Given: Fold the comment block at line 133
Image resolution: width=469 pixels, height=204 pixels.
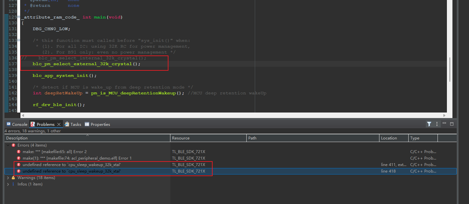Looking at the screenshot, I should click(19, 40).
